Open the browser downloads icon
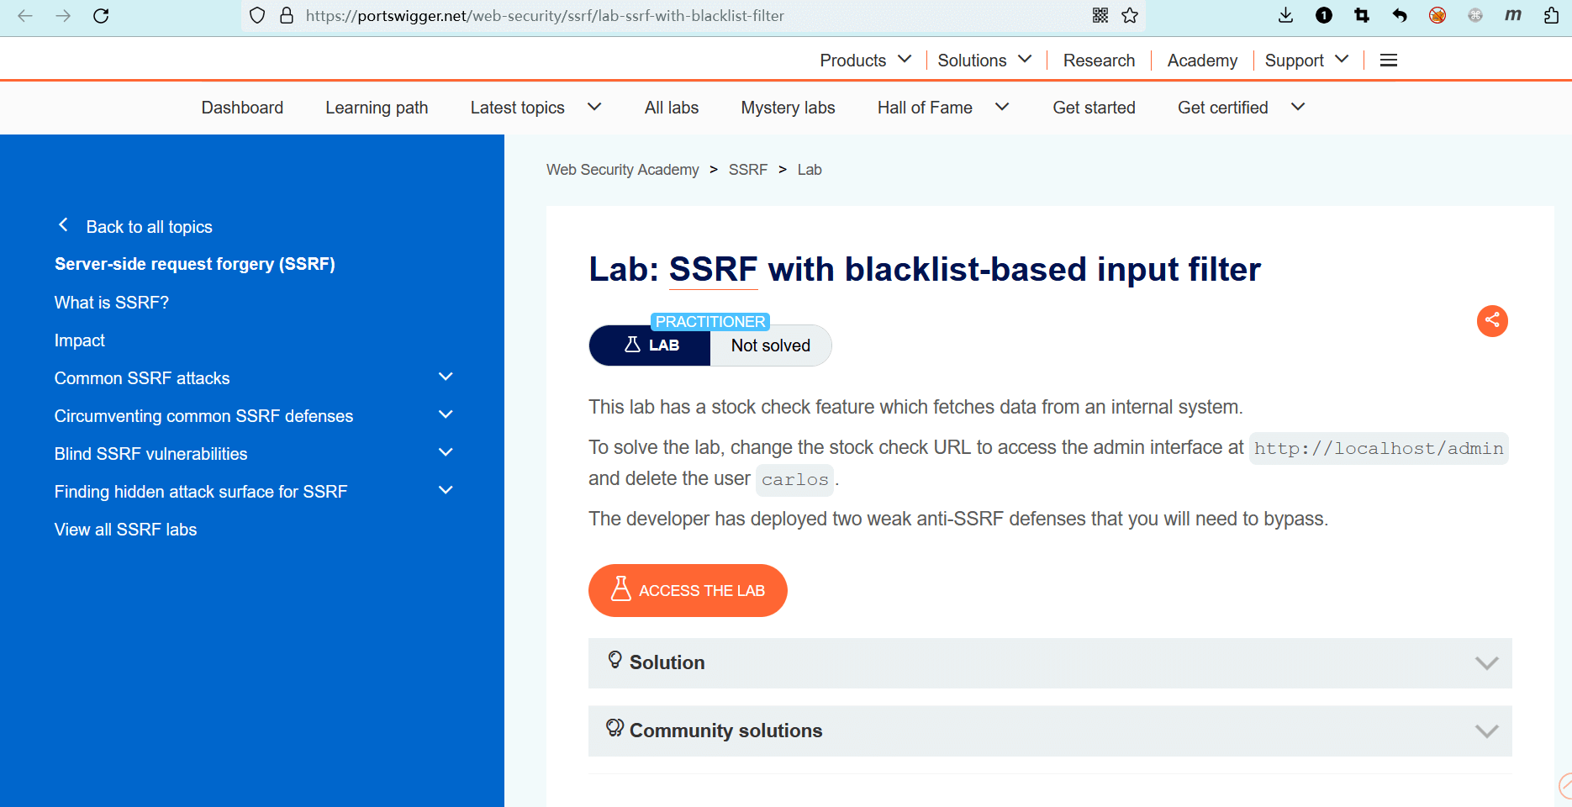Screen dimensions: 1572x807 1285,15
